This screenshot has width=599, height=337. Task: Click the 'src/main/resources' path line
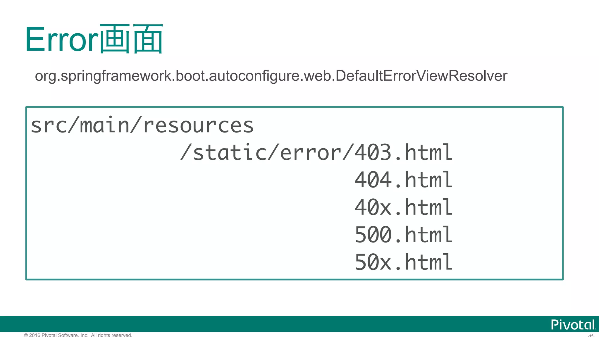point(142,125)
